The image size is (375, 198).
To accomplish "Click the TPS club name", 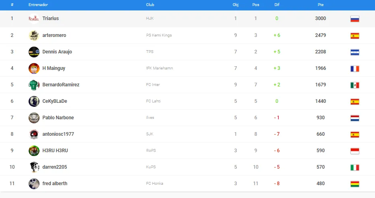I will click(x=150, y=52).
